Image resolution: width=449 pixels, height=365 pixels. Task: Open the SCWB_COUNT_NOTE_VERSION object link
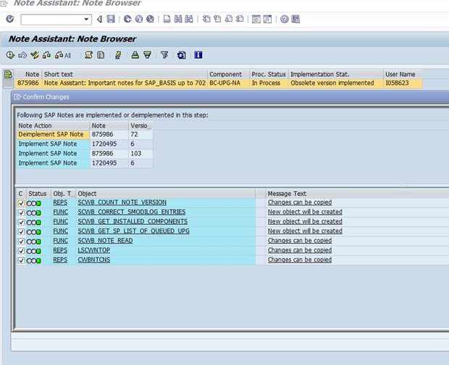pos(122,202)
